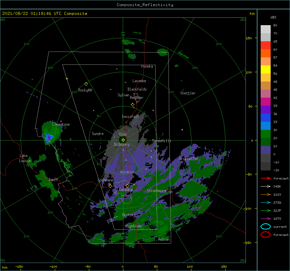Click the HighRiver city label
Image resolution: width=290 pixels, height=271 pixels.
tap(134, 226)
